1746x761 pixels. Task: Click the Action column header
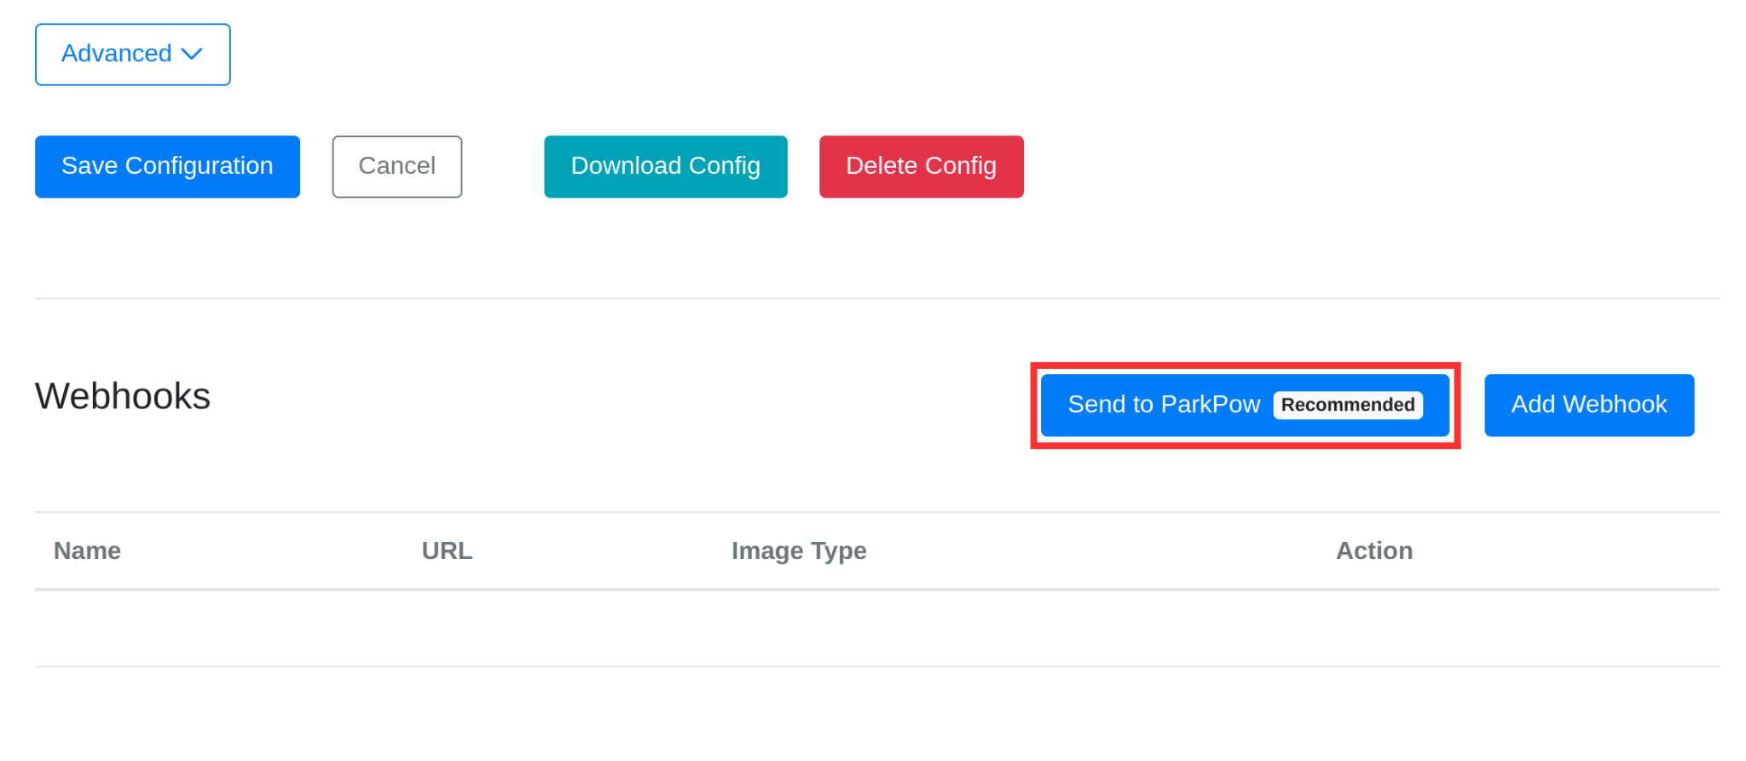coord(1373,551)
